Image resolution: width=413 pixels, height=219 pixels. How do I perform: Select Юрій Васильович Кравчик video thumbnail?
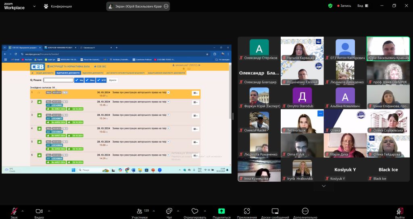pos(388,49)
